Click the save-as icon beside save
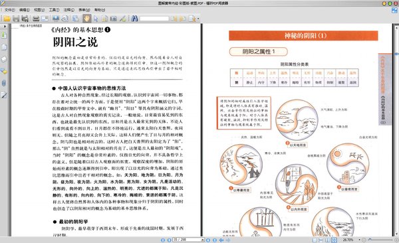The height and width of the screenshot is (243, 399). point(25,19)
